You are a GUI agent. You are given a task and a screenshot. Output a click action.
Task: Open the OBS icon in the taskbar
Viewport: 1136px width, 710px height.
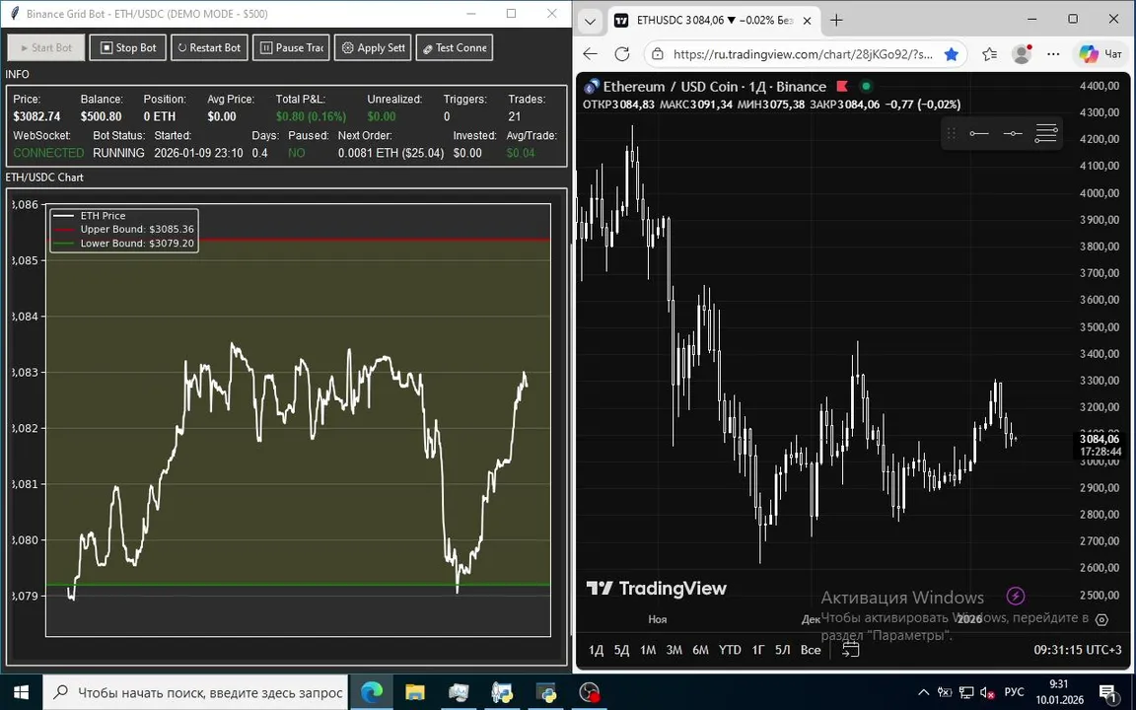pyautogui.click(x=589, y=692)
